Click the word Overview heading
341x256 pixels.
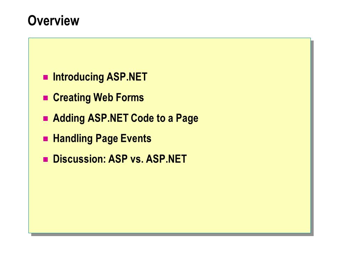54,21
